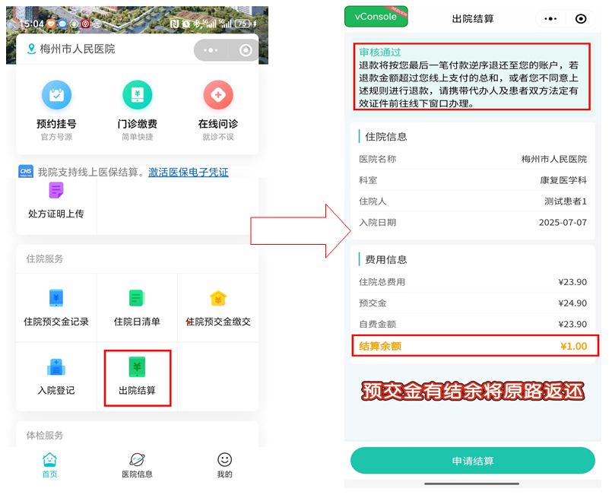Image resolution: width=612 pixels, height=498 pixels.
Task: Switch to 首页 home tab
Action: click(49, 465)
